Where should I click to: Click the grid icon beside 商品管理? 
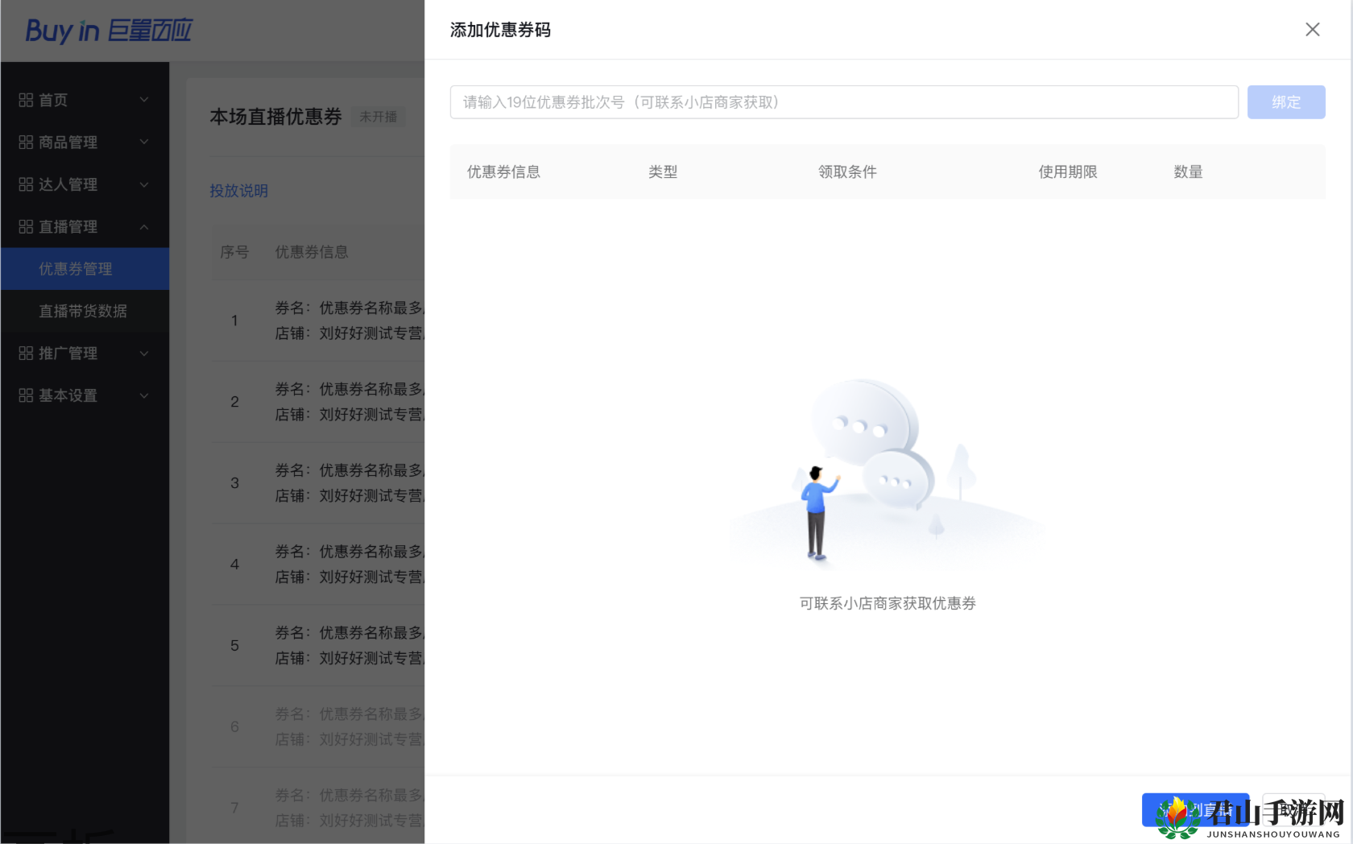26,142
